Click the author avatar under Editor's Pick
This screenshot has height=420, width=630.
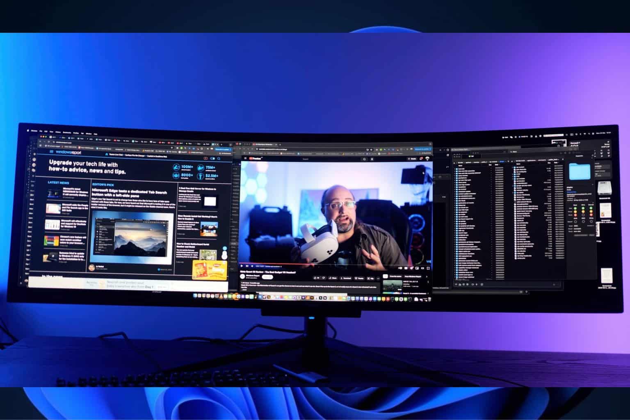[x=91, y=267]
